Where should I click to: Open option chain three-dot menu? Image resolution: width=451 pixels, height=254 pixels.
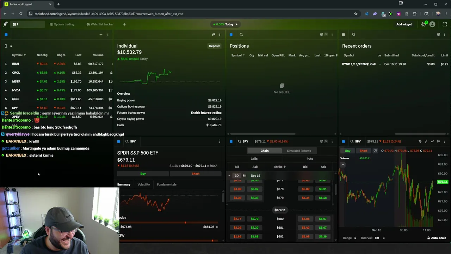pos(332,141)
